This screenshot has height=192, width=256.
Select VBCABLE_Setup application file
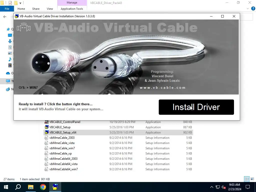[x=118, y=127]
